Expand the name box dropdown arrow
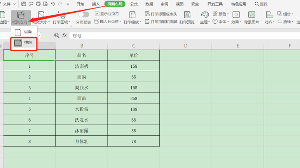 click(x=39, y=36)
